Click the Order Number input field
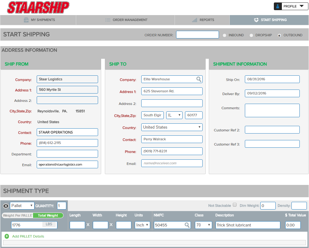This screenshot has width=309, height=248. 197,35
